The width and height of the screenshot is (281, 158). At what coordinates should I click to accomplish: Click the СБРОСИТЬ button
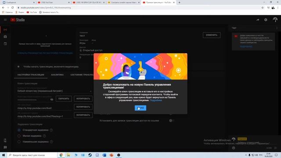[64, 99]
